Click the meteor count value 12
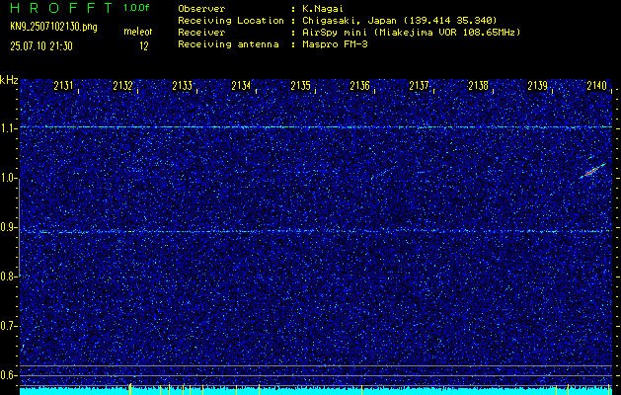 [144, 46]
